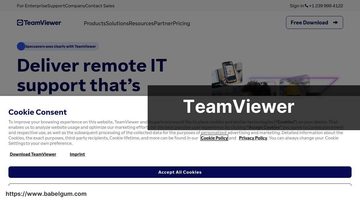The width and height of the screenshot is (360, 202).
Task: Go to the Pricing page
Action: pos(181,24)
